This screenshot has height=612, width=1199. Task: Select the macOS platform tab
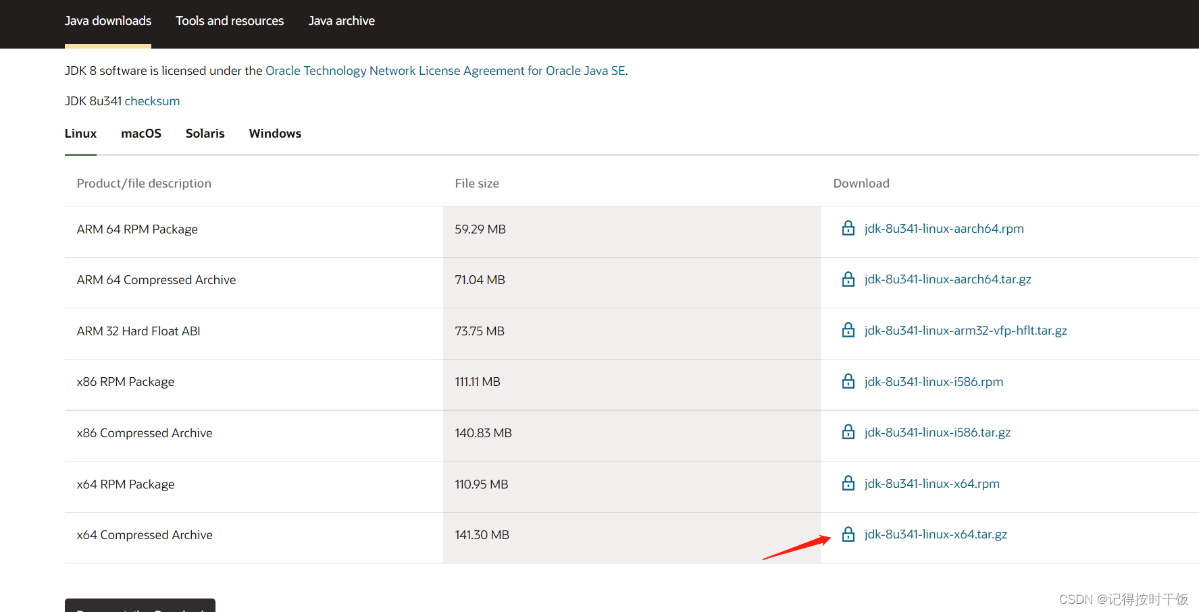141,134
